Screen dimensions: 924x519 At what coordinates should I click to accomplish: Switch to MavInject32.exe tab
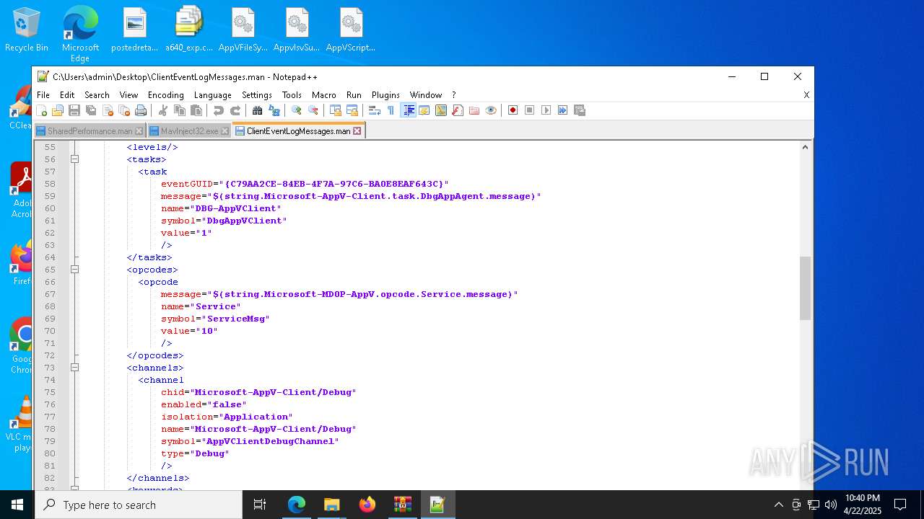(x=189, y=131)
